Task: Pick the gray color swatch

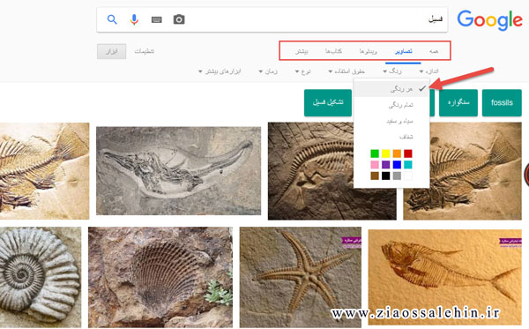Action: point(397,176)
